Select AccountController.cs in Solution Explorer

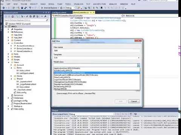[x=26, y=46]
